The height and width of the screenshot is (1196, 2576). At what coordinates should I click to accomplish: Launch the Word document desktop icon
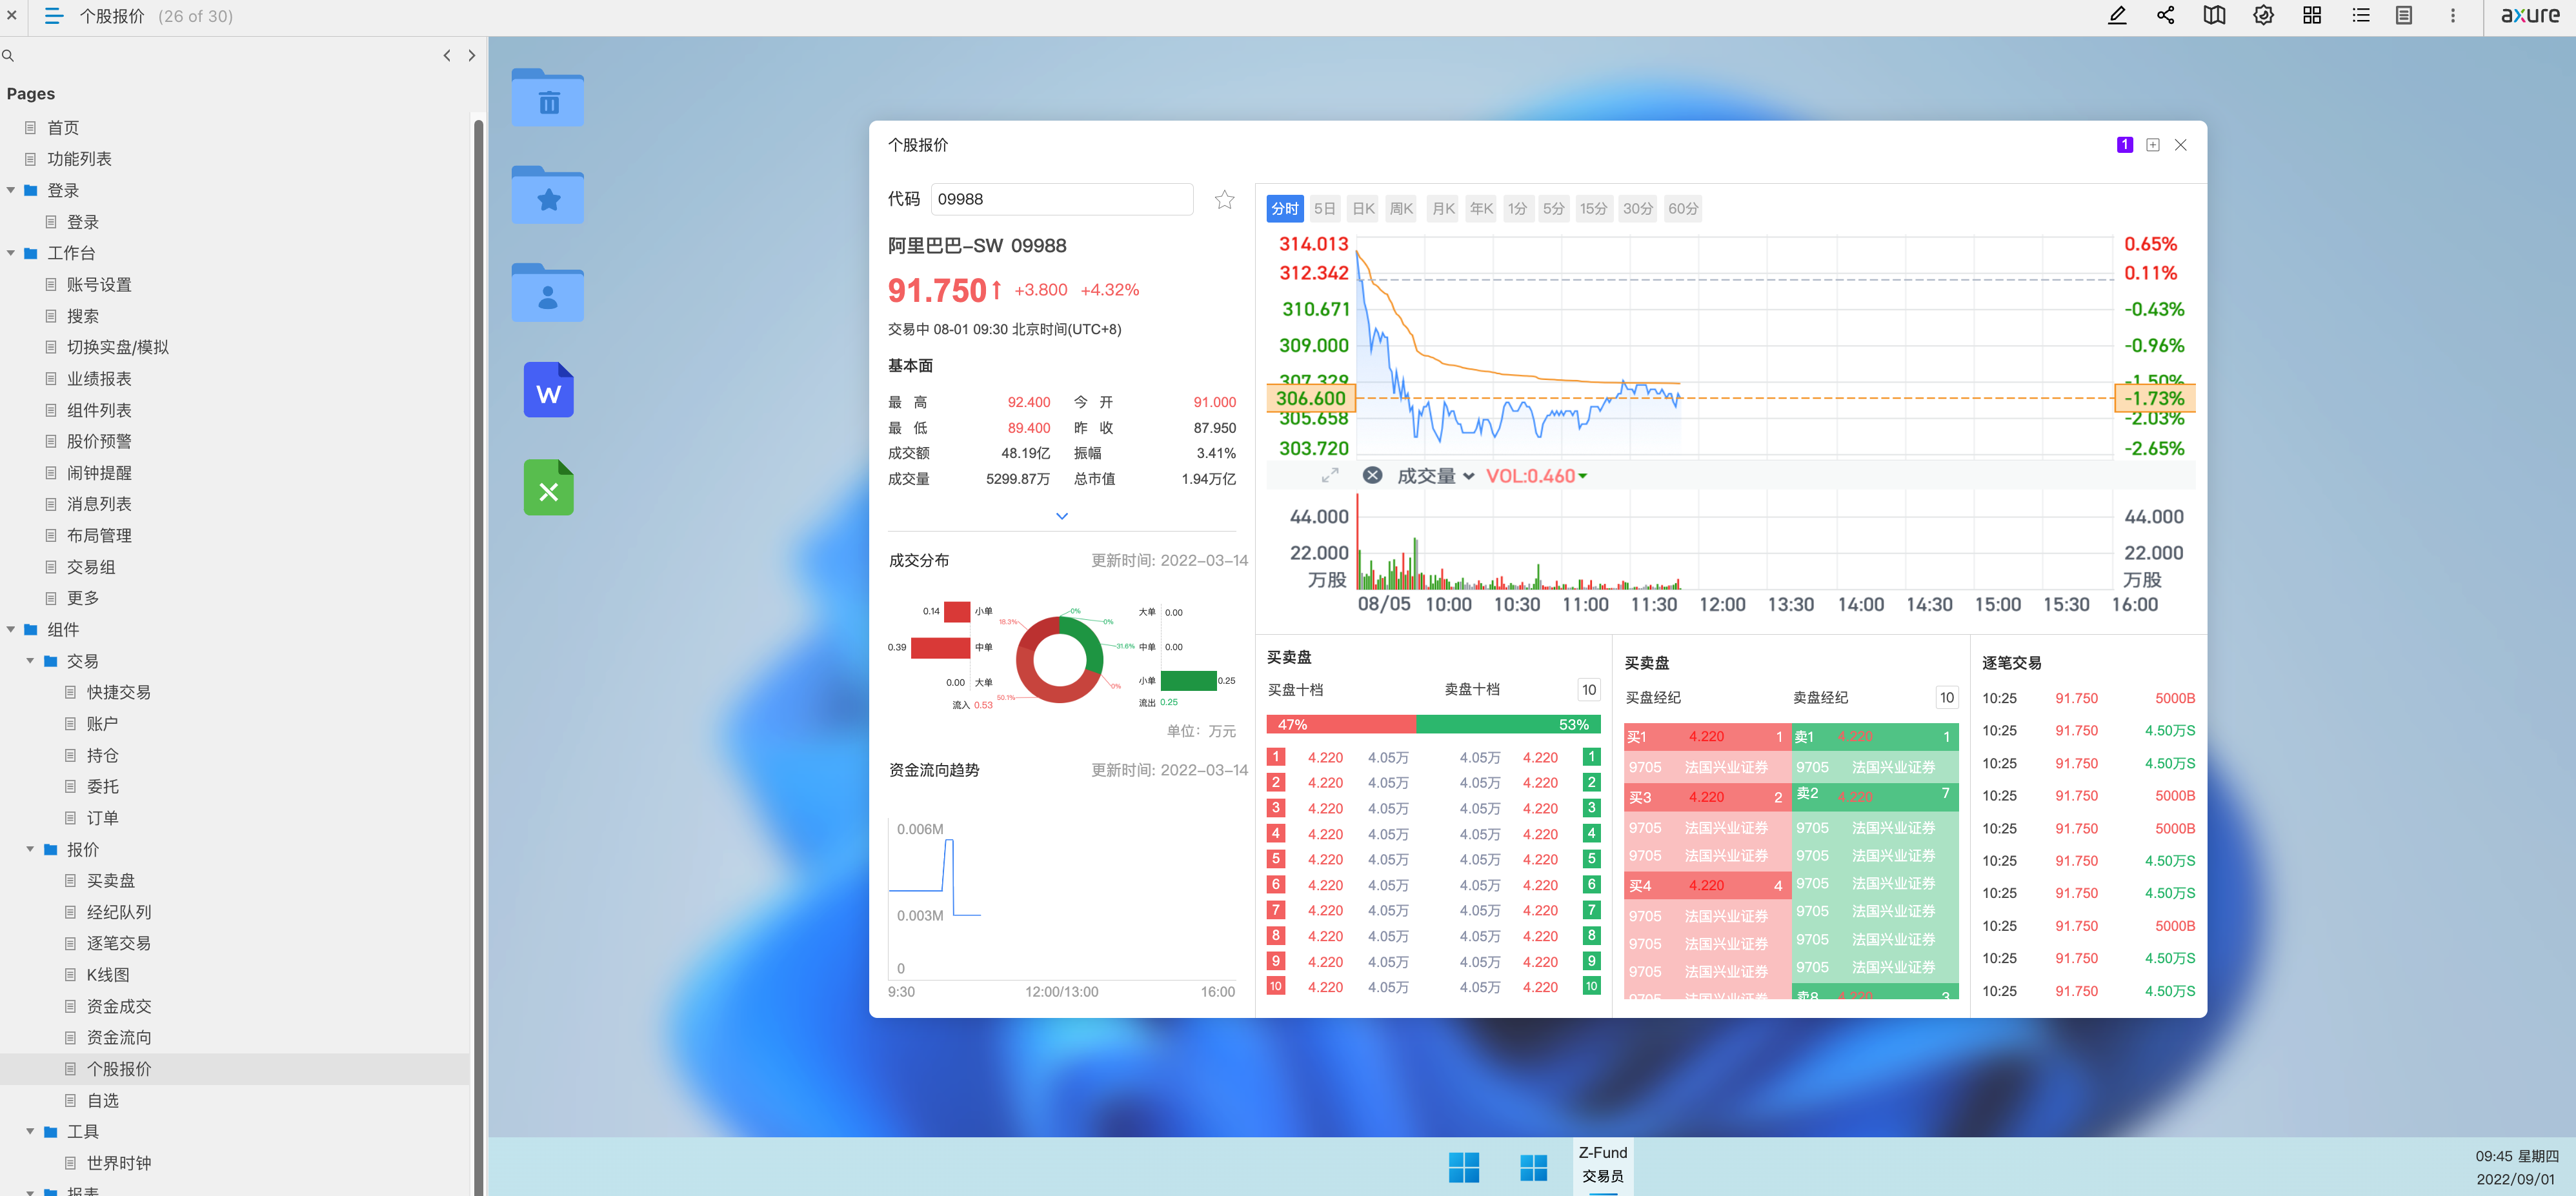click(x=548, y=390)
